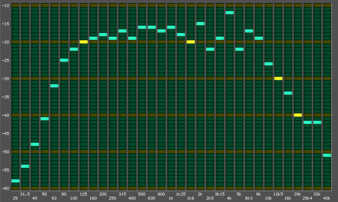The height and width of the screenshot is (202, 338).
Task: Select the 315 Hz band level marker
Action: tap(123, 31)
